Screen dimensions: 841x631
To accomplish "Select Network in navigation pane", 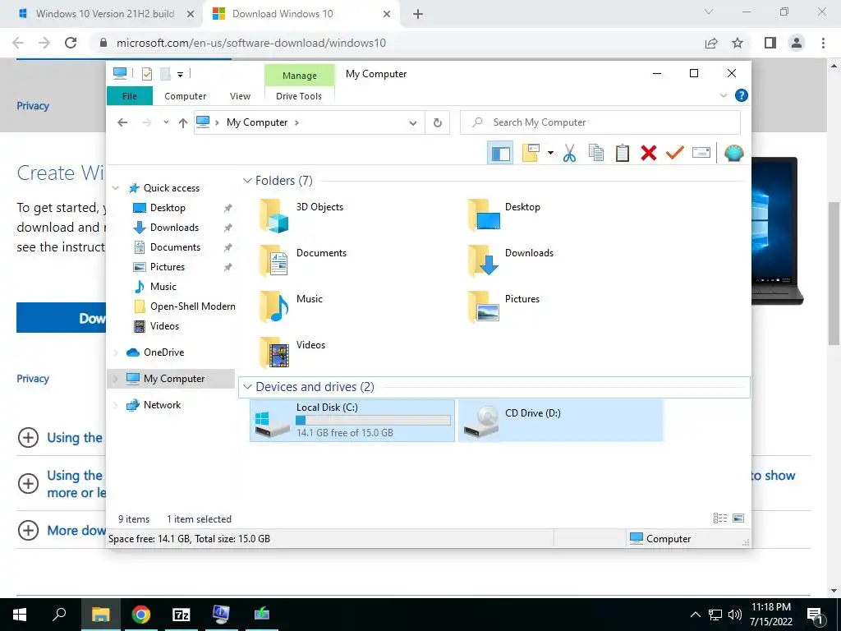I will click(x=162, y=405).
